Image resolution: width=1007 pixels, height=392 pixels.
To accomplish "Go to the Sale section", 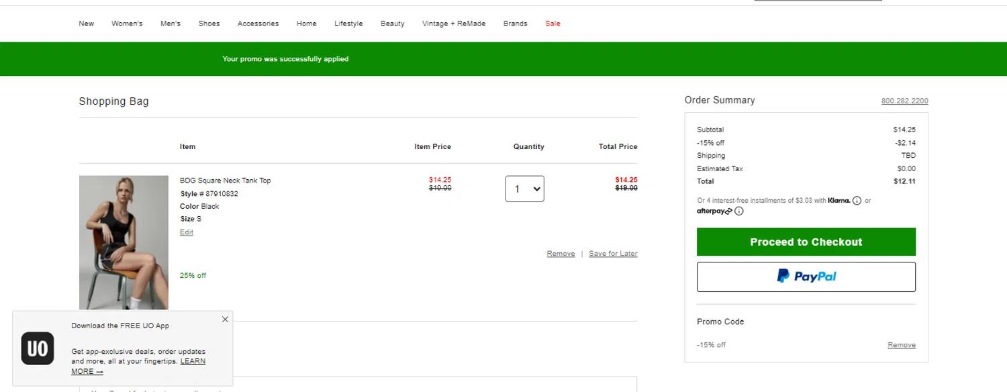I will pyautogui.click(x=553, y=23).
